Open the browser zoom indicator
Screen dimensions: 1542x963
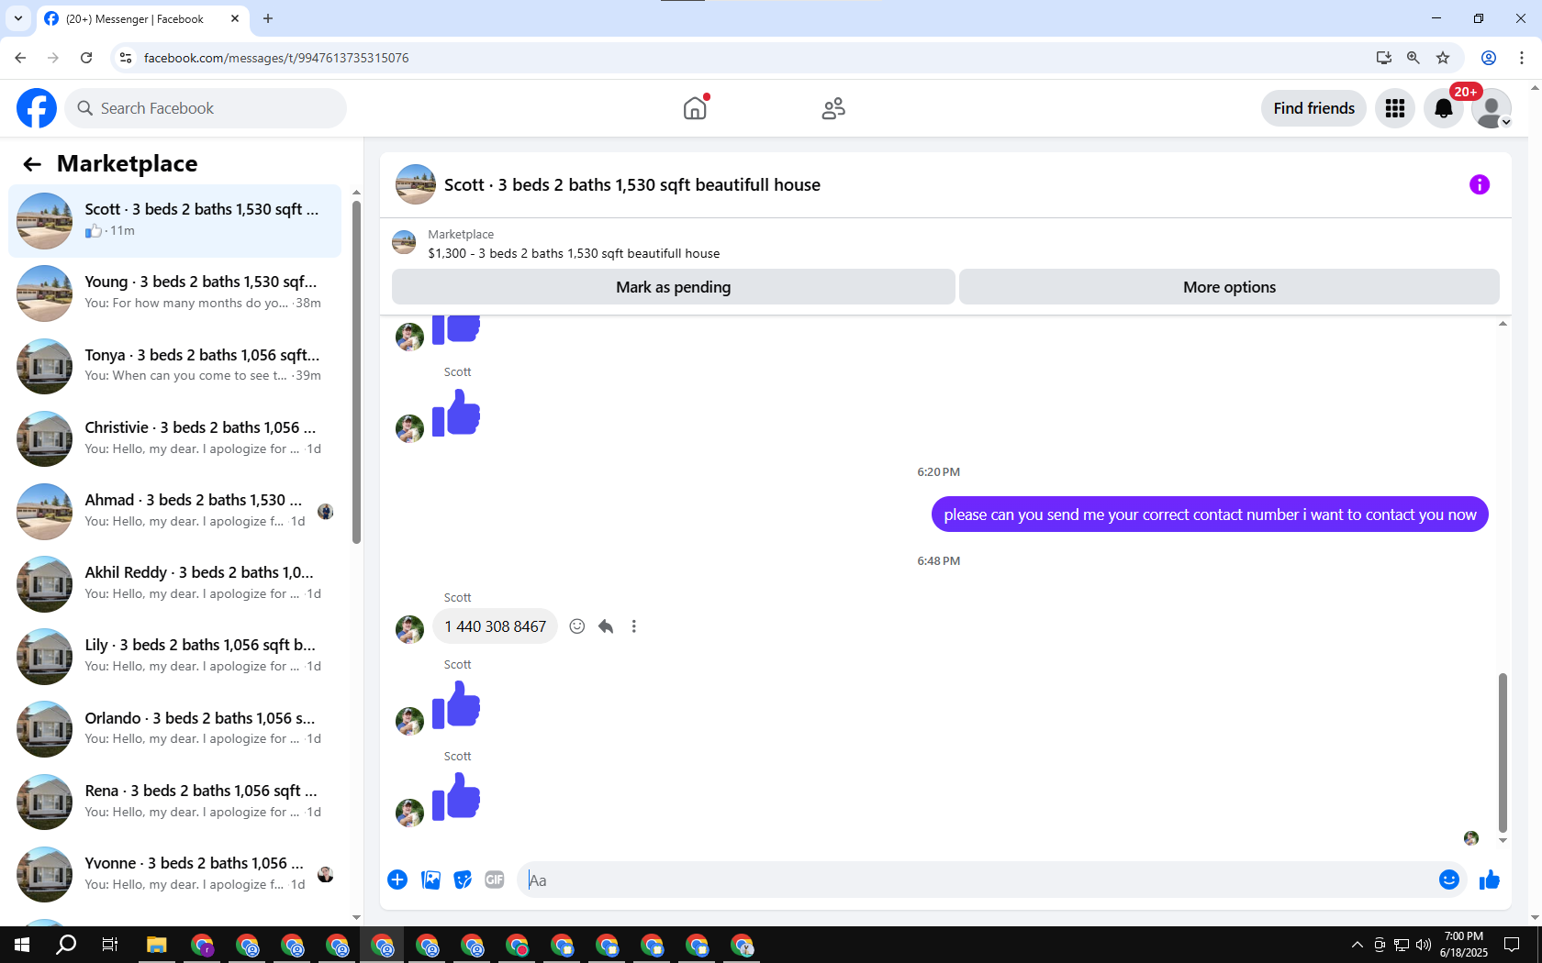click(x=1413, y=58)
